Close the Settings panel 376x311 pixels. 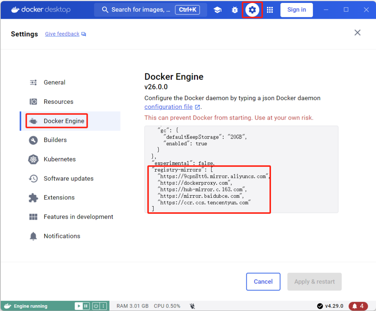pos(357,33)
